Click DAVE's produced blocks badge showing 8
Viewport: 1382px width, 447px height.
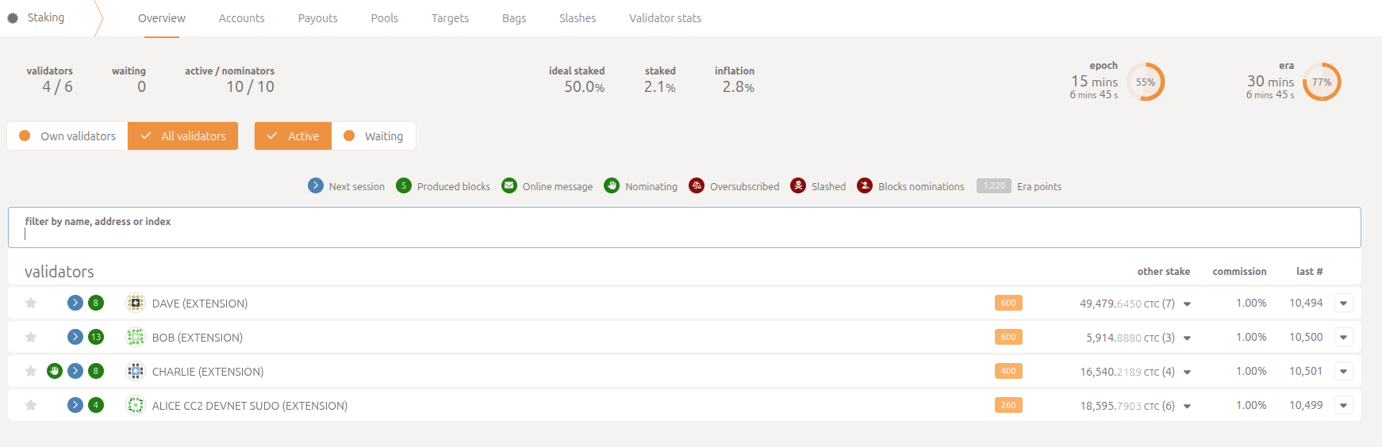tap(96, 303)
